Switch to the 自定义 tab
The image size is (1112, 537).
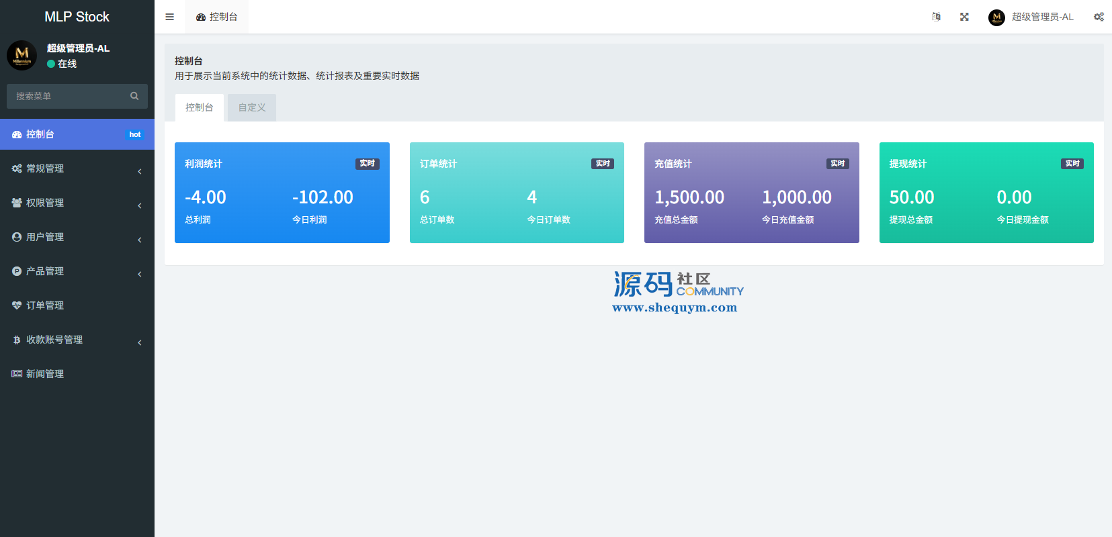pyautogui.click(x=252, y=107)
